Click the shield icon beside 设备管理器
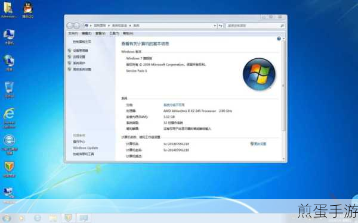This screenshot has width=358, height=223. click(x=69, y=51)
